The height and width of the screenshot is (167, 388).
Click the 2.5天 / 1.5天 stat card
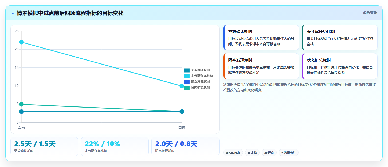point(44,146)
